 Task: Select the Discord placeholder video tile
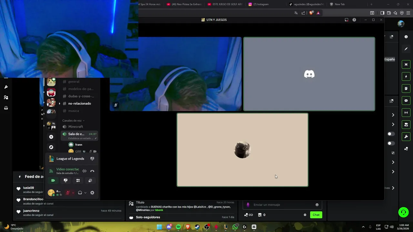(309, 74)
